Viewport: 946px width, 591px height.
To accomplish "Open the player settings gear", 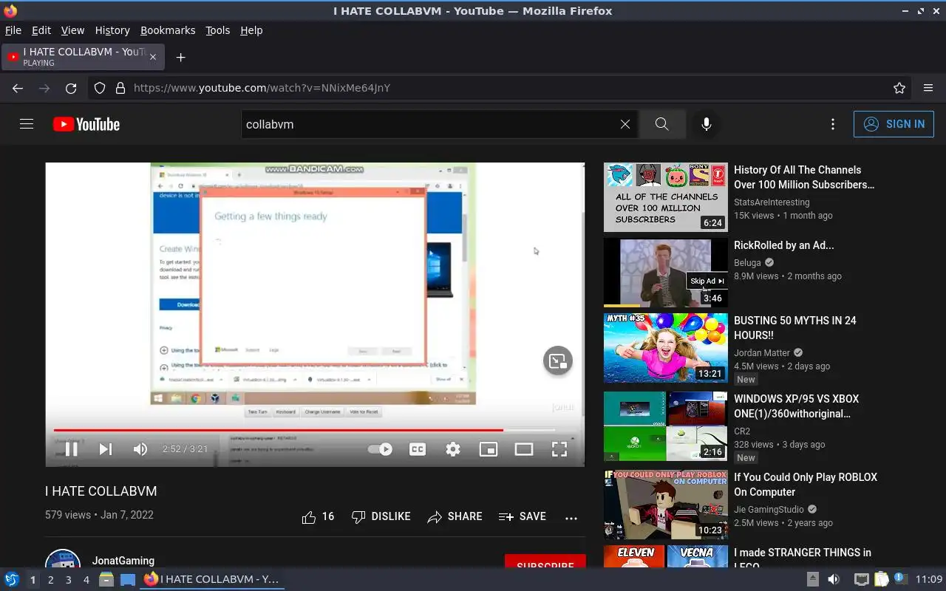I will point(453,448).
